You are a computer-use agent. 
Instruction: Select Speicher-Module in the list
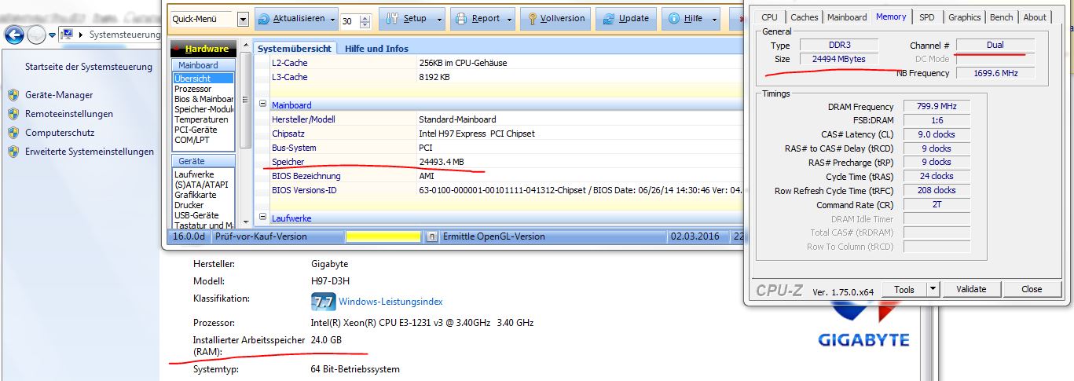[203, 109]
